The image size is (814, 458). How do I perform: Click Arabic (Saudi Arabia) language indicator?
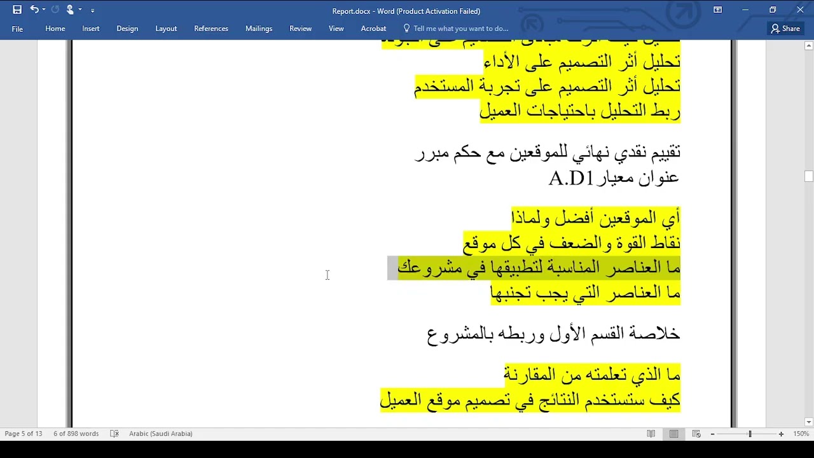point(161,434)
